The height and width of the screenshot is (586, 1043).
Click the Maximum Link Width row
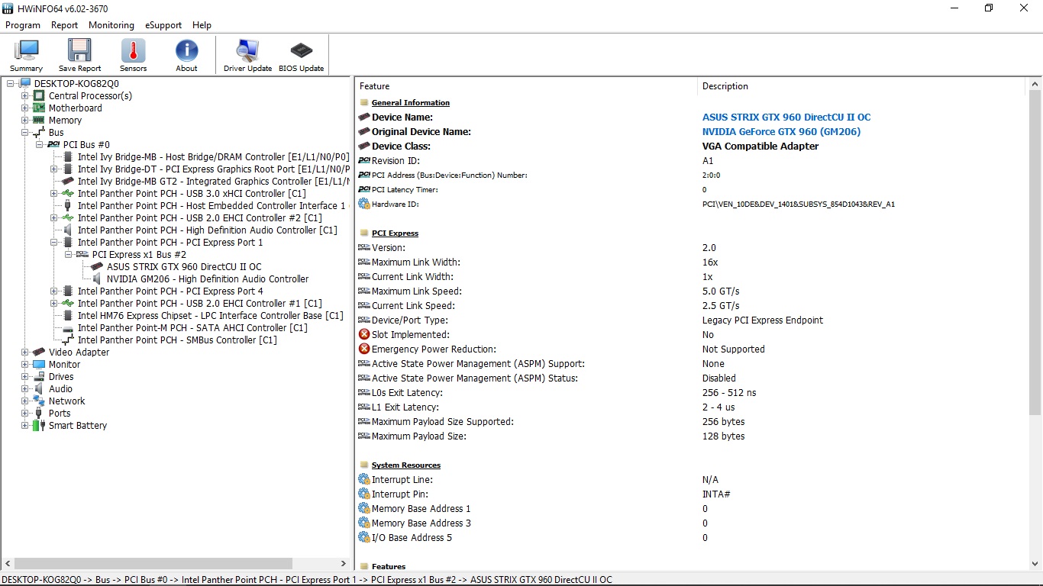(x=692, y=262)
